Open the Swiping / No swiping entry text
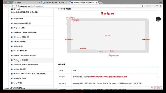The height and width of the screenshot is (93, 166). tap(25, 55)
